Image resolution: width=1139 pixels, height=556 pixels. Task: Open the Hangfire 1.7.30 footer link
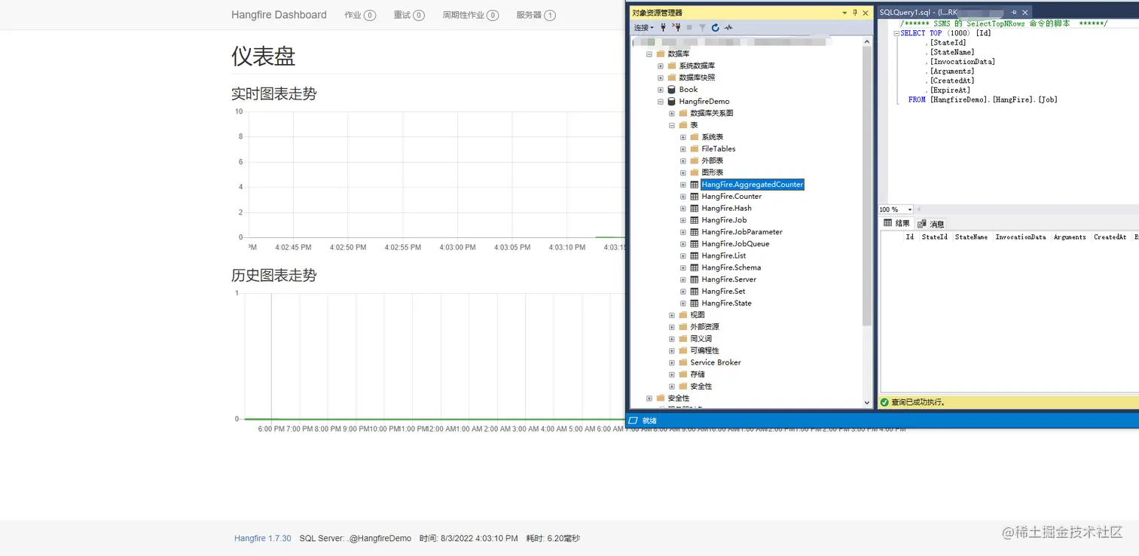point(262,539)
